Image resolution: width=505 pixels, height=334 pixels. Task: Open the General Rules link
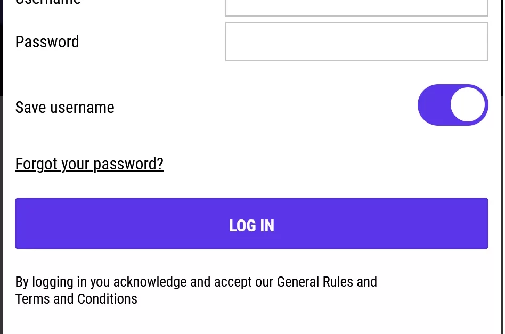coord(315,281)
